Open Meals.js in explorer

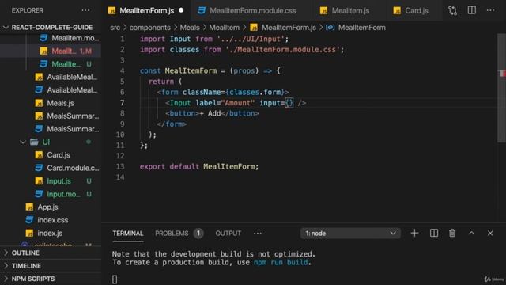[51, 103]
